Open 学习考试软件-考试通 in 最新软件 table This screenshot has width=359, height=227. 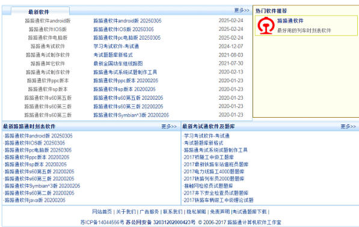tap(116, 46)
